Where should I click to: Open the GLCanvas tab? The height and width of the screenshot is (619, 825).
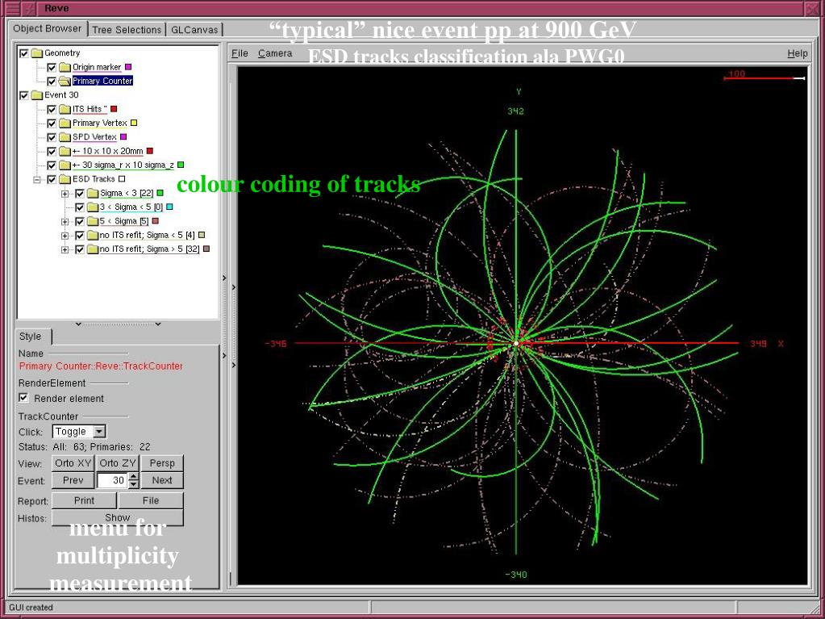point(194,30)
